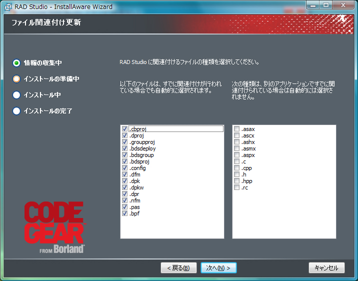Uncheck the .dproj checkbox

pyautogui.click(x=124, y=135)
